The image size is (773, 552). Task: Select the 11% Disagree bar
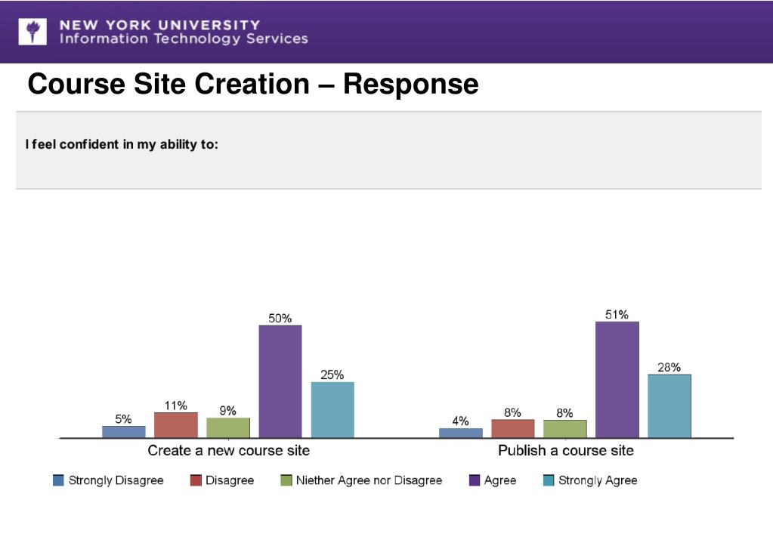pos(176,425)
